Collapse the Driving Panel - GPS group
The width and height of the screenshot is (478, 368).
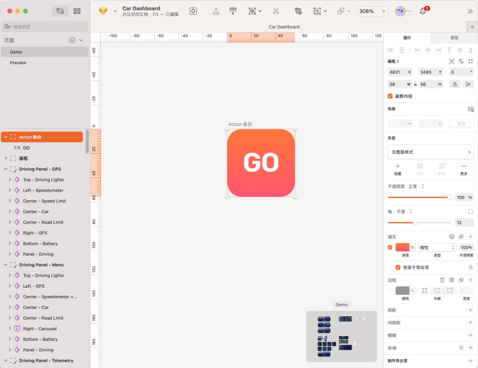[x=6, y=169]
